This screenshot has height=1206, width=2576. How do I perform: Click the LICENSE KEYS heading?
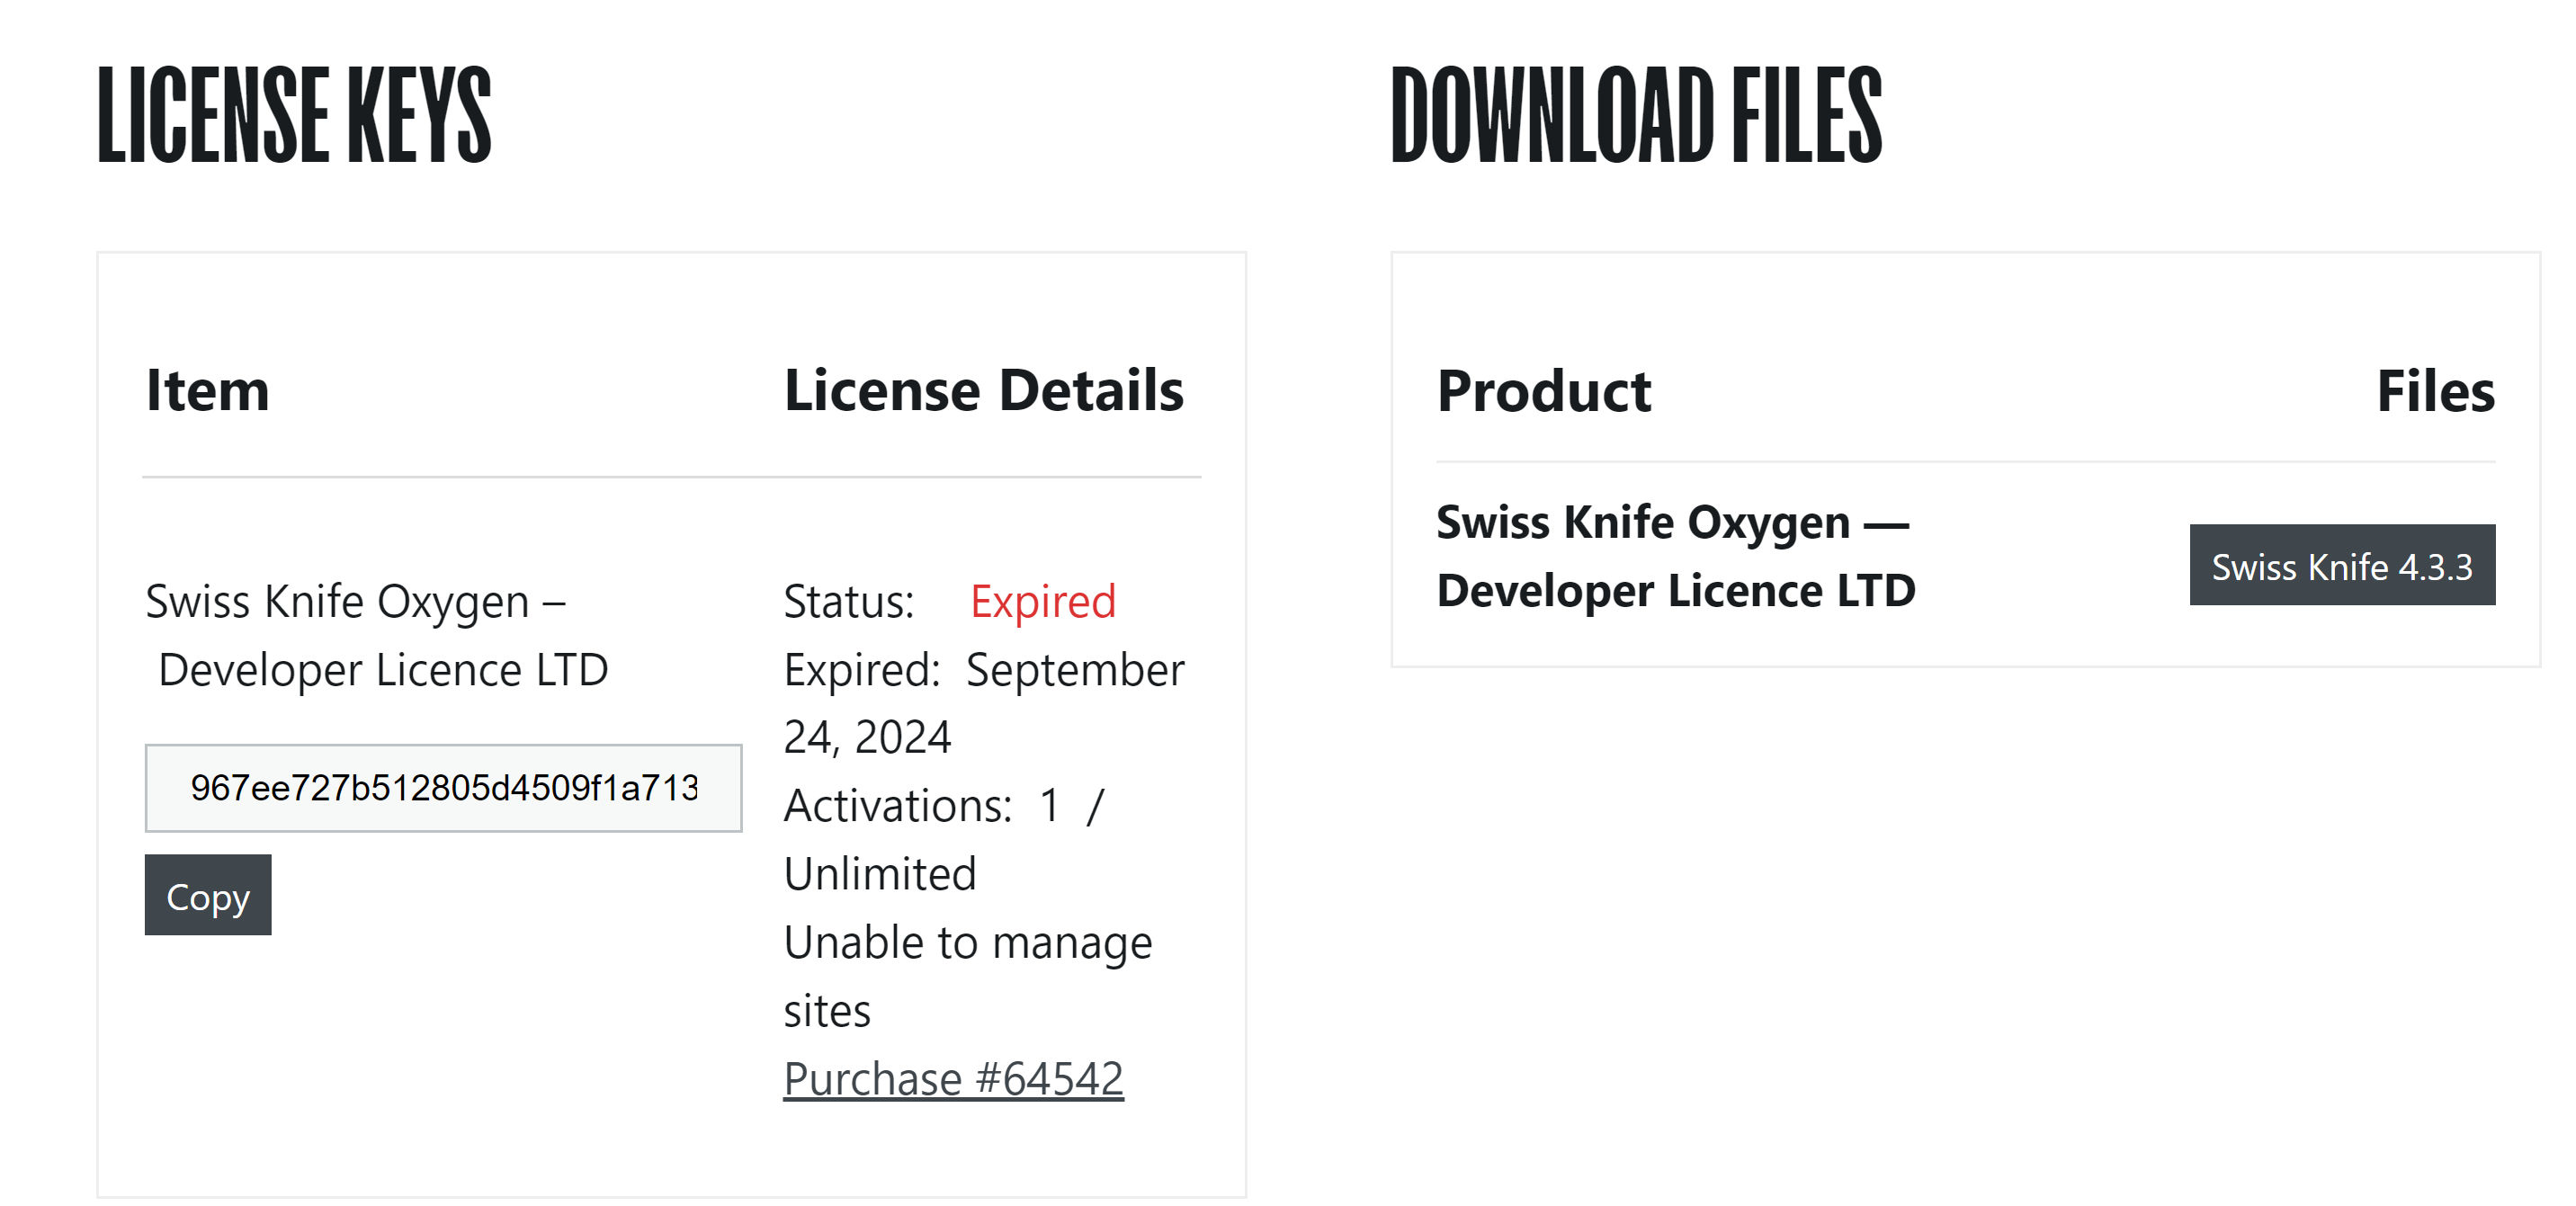coord(294,116)
